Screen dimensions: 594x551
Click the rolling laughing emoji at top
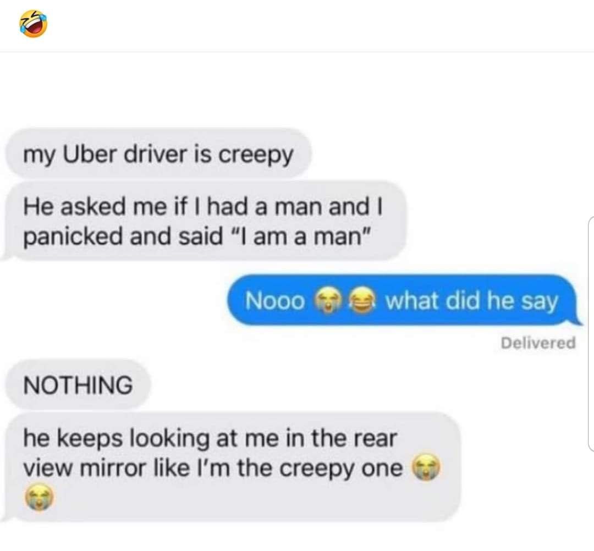34,24
